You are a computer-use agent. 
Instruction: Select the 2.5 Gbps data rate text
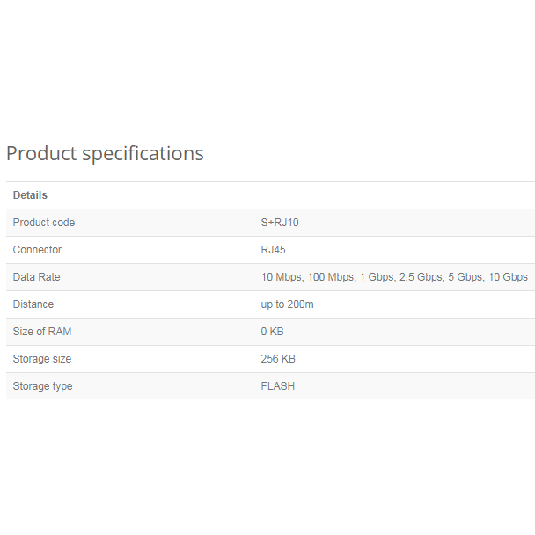421,277
